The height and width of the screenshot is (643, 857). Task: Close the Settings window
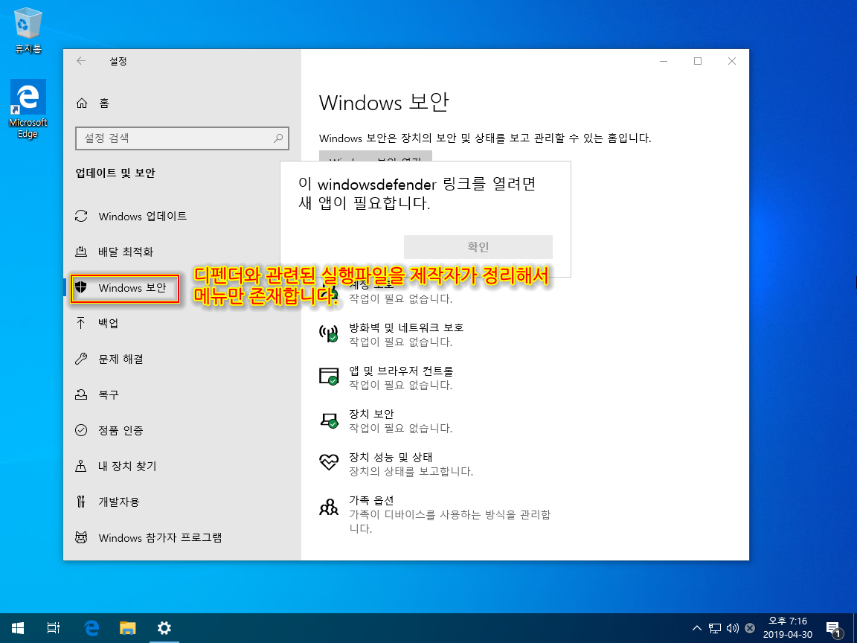[732, 61]
